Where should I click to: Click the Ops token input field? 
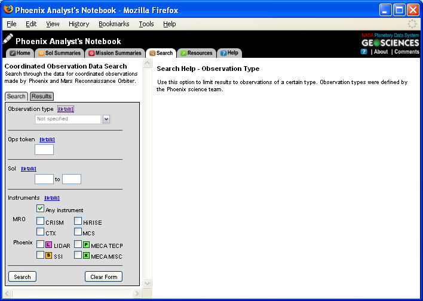[x=44, y=150]
